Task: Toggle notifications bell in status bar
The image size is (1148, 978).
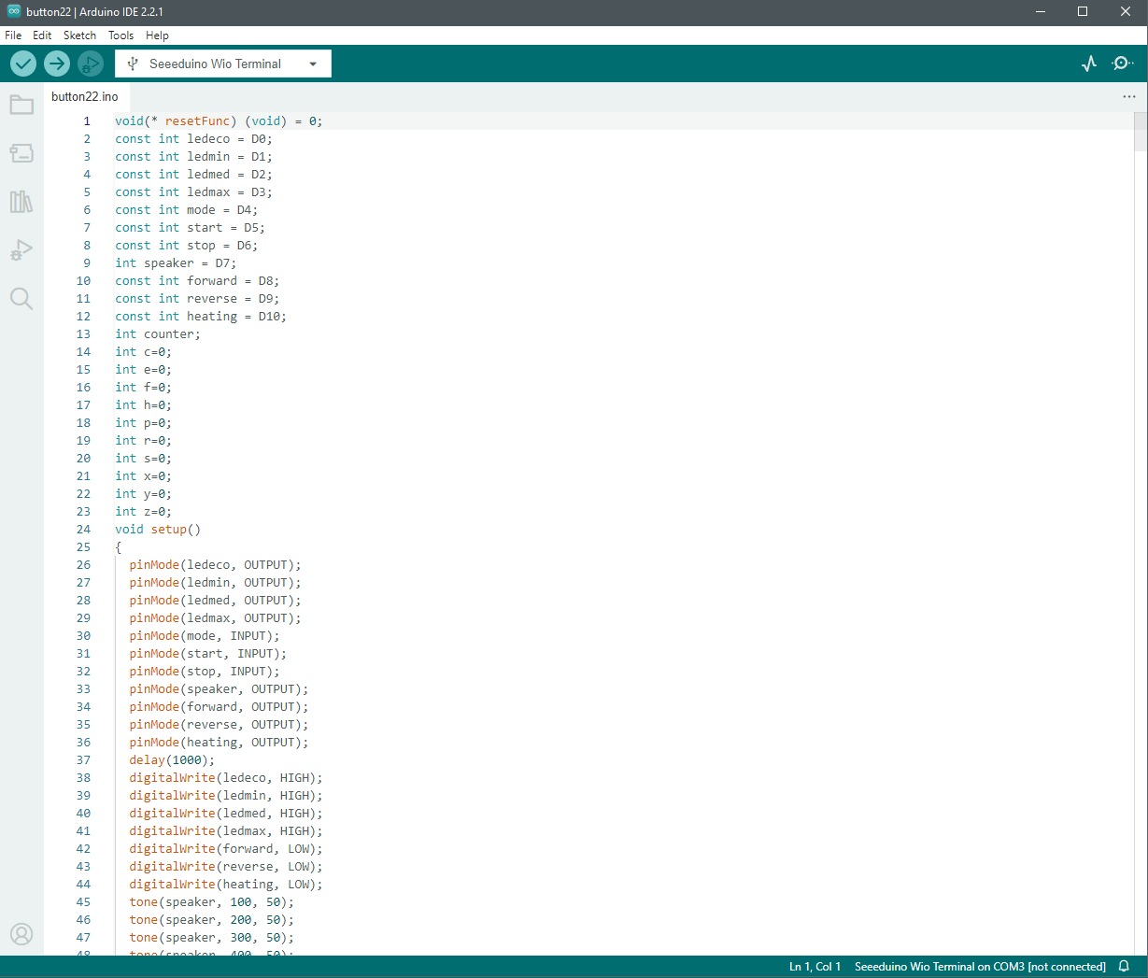Action: 1125,967
